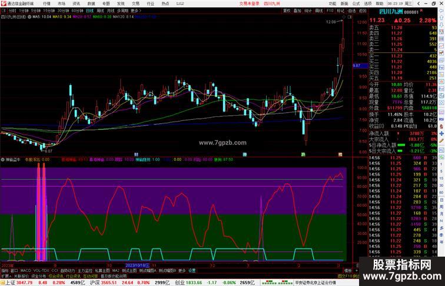Select the 周线 weekly period
The width and height of the screenshot is (445, 286).
[x=100, y=11]
